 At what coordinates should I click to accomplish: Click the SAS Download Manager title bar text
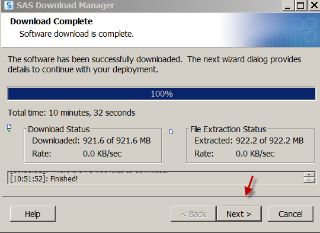pos(65,5)
